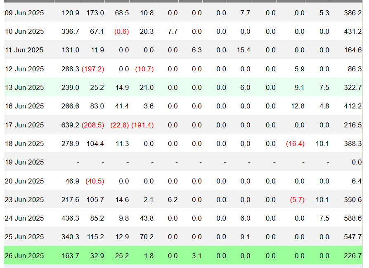Click the red (16.4) value
Screen dimensions: 369x268
pos(295,143)
